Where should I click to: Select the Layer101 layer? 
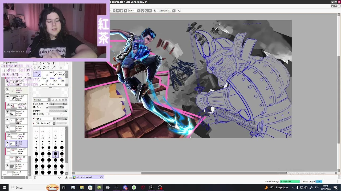[x=17, y=159]
